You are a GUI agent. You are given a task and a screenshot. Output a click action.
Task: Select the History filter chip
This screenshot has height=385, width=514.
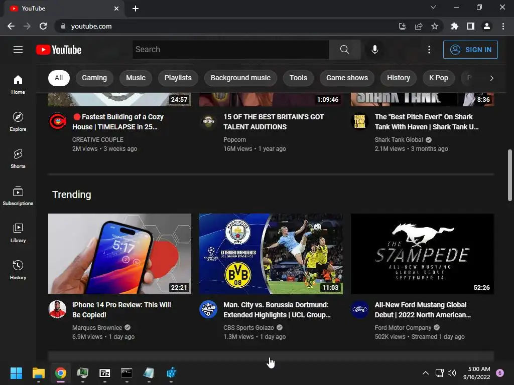point(398,78)
